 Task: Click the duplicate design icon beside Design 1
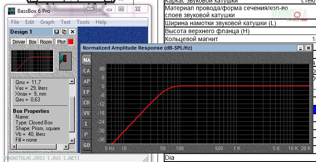click(64, 32)
